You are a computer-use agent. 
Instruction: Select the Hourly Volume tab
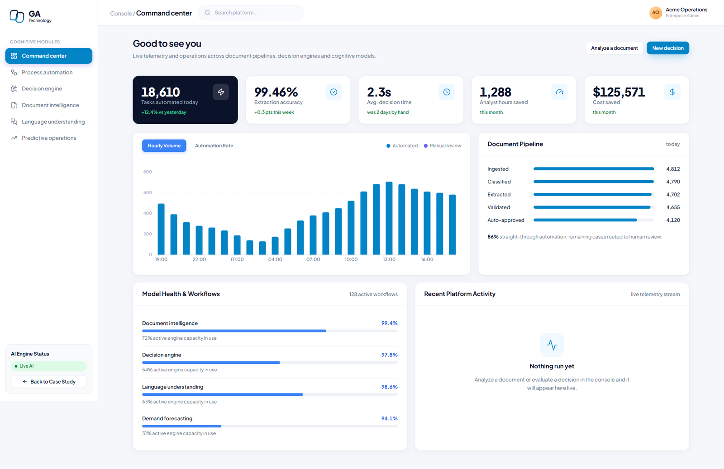(164, 145)
